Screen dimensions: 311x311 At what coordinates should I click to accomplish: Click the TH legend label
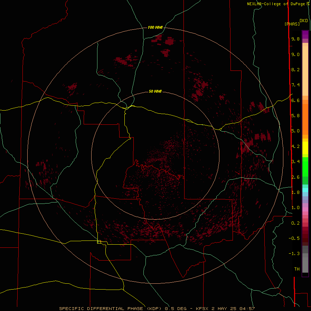point(297,269)
